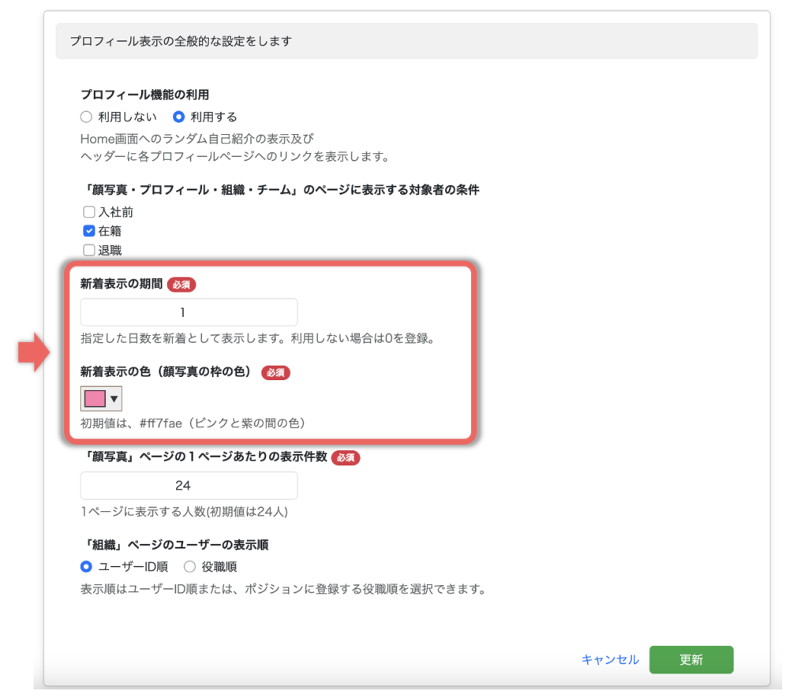This screenshot has height=697, width=808.
Task: Uncheck the 在籍 checkbox
Action: tap(89, 231)
